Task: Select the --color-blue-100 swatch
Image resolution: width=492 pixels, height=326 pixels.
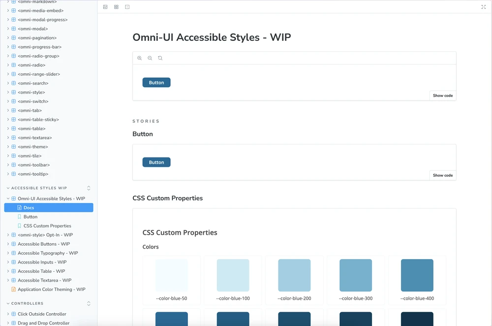Action: (x=233, y=275)
